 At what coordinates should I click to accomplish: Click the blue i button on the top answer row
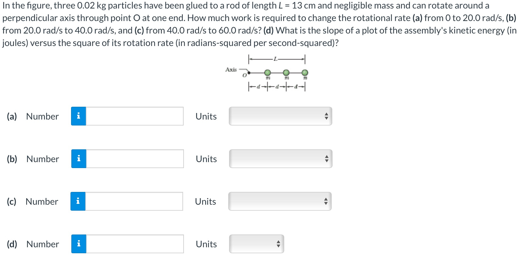(x=78, y=116)
